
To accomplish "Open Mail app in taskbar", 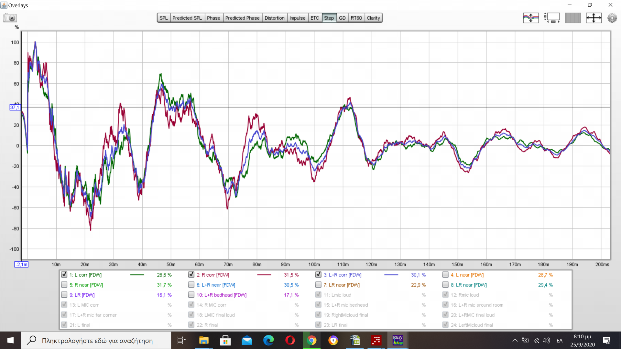I will (247, 340).
